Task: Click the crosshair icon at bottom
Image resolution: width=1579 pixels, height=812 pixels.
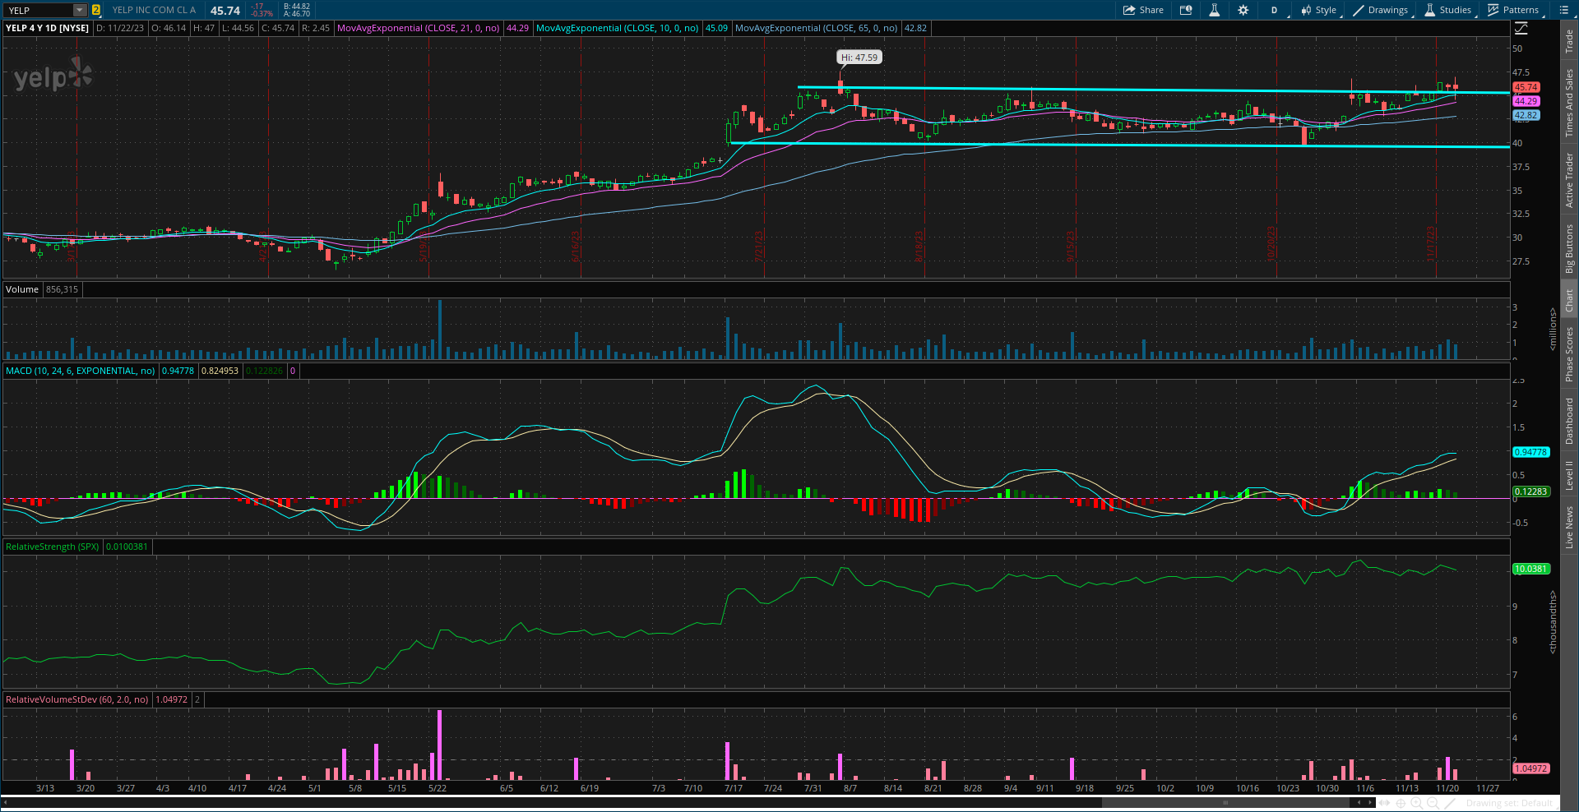Action: click(x=1401, y=803)
